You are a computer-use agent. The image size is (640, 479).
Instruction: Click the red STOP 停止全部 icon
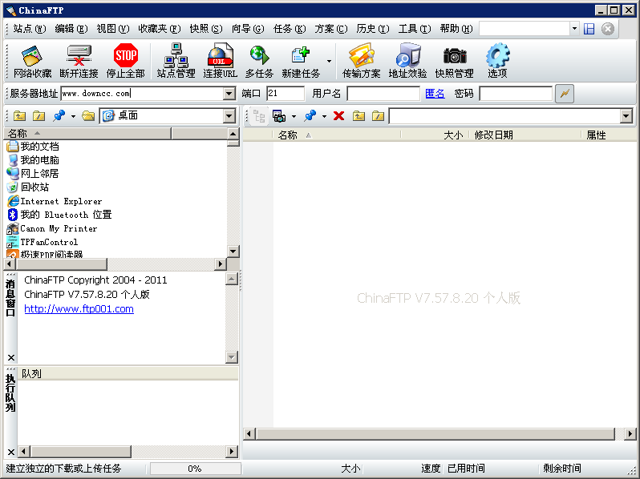pyautogui.click(x=126, y=61)
